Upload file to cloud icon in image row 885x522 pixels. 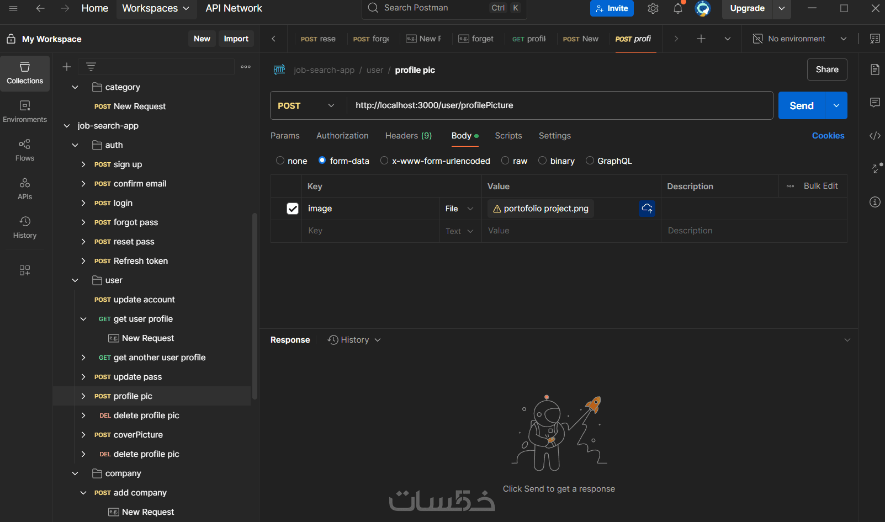pyautogui.click(x=647, y=209)
